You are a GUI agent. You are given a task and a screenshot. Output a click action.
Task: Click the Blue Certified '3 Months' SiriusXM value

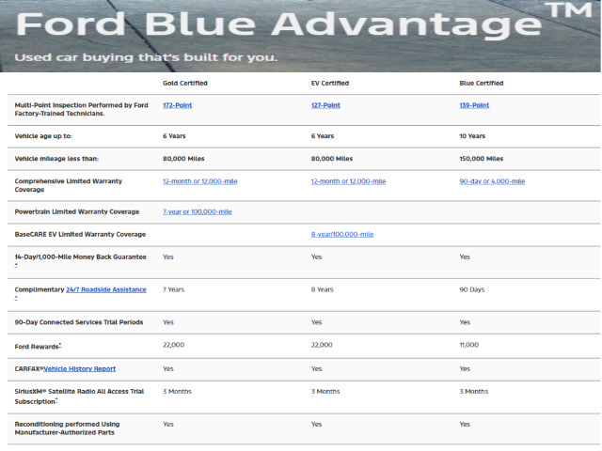tap(474, 391)
